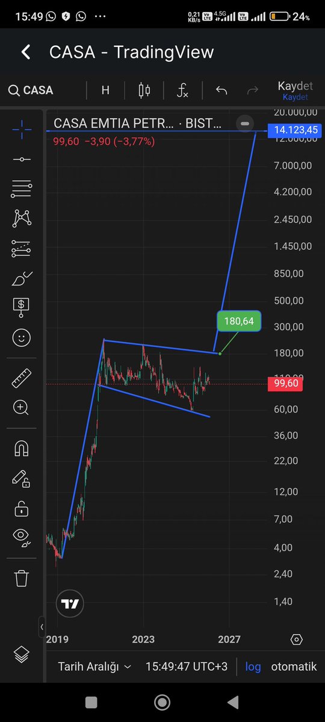Tap the CASA EMTIA PETR symbol title
Screen dimensions: 325x722
(x=138, y=123)
